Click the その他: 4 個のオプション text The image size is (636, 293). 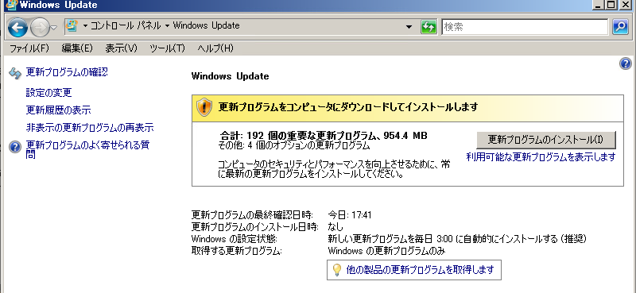[x=294, y=145]
